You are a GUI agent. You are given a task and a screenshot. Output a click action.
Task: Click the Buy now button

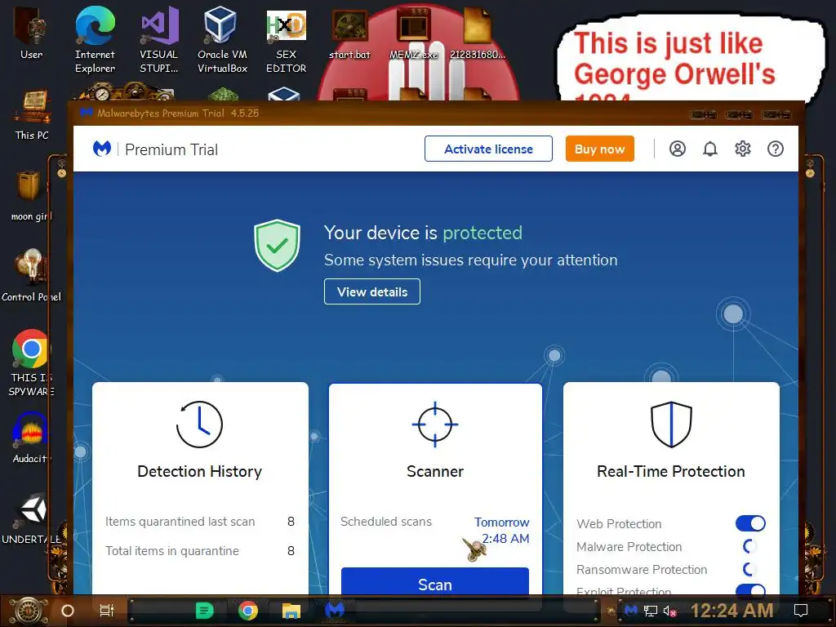[x=600, y=149]
